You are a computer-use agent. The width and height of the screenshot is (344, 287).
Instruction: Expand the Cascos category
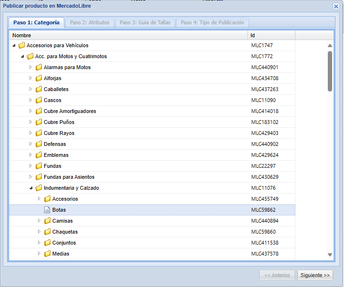pos(31,100)
